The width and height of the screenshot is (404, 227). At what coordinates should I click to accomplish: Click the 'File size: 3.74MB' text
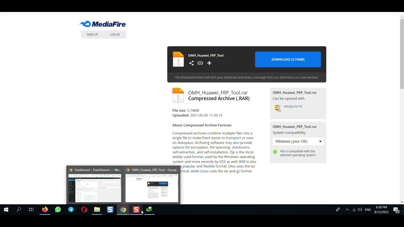click(x=186, y=110)
